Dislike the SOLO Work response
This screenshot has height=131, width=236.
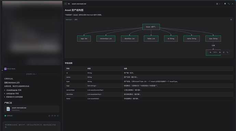(52, 116)
